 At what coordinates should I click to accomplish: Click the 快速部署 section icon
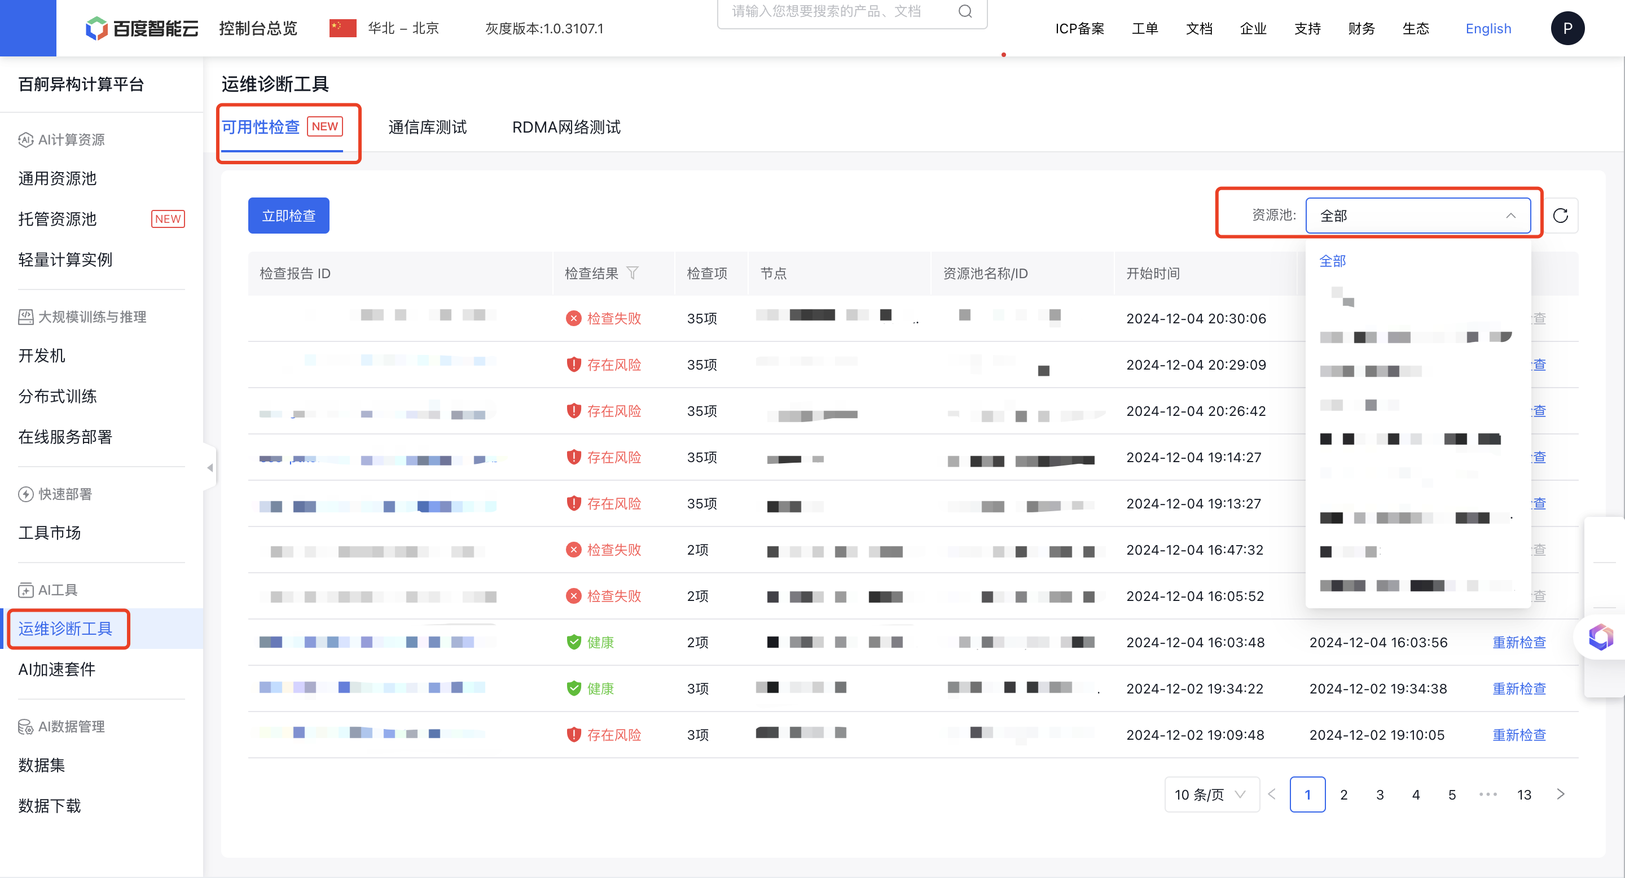point(26,494)
